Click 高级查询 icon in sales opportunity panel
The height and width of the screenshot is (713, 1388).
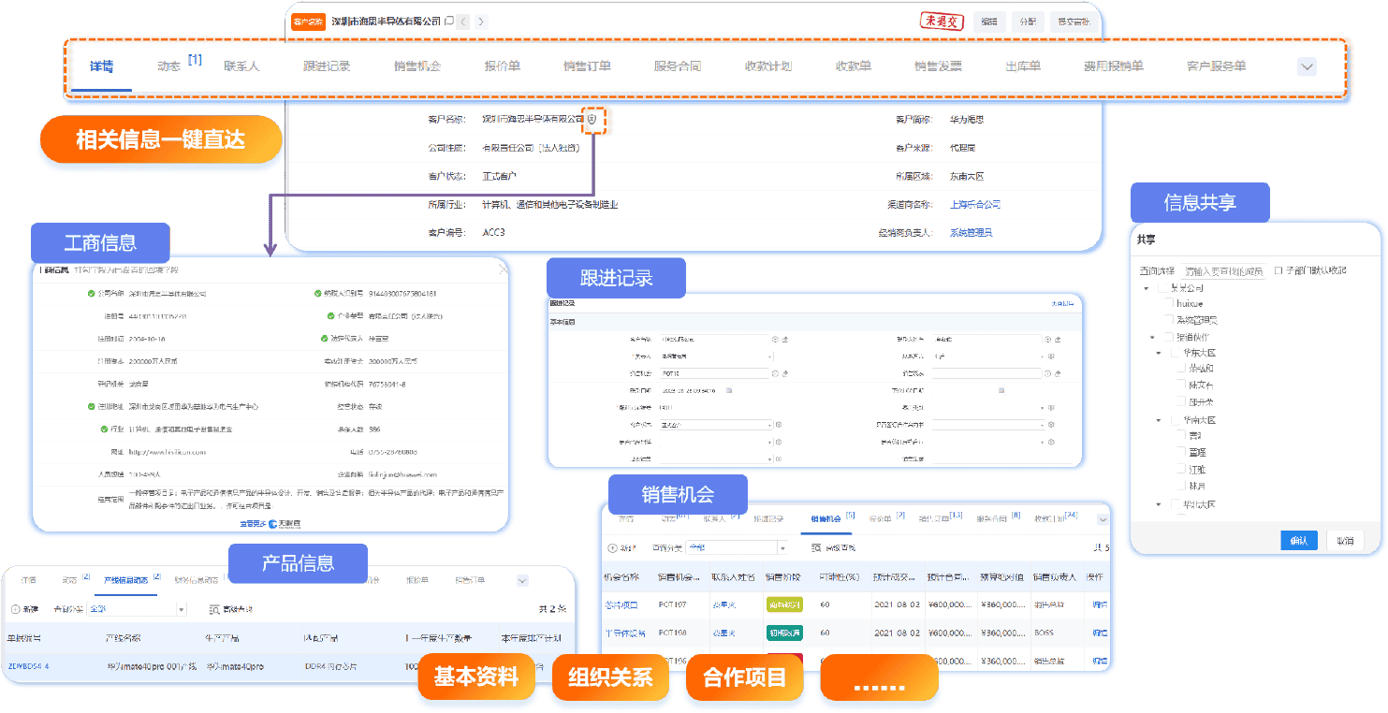click(x=816, y=547)
